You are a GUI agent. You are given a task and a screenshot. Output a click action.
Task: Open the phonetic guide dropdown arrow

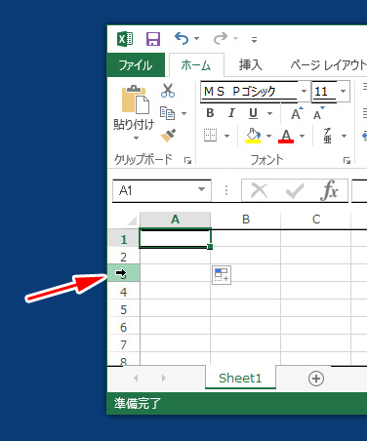344,136
